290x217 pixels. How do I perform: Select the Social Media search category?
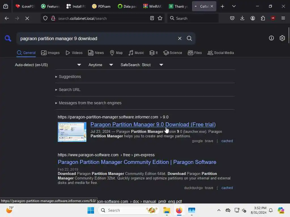pyautogui.click(x=221, y=53)
